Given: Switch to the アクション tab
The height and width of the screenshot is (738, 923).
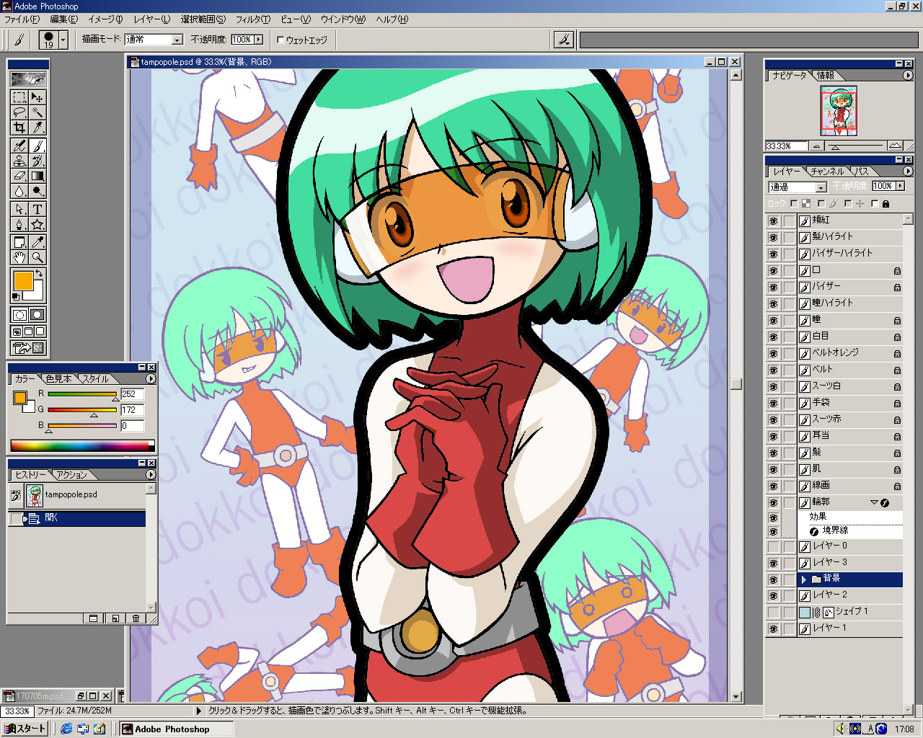Looking at the screenshot, I should 71,475.
